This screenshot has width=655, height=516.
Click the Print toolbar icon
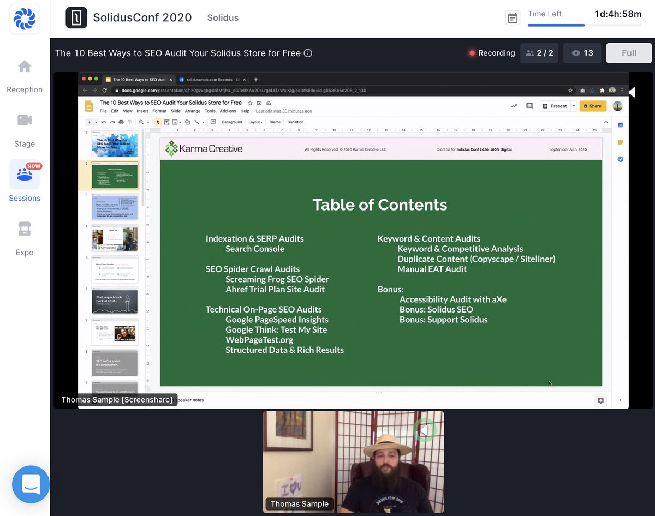[121, 122]
